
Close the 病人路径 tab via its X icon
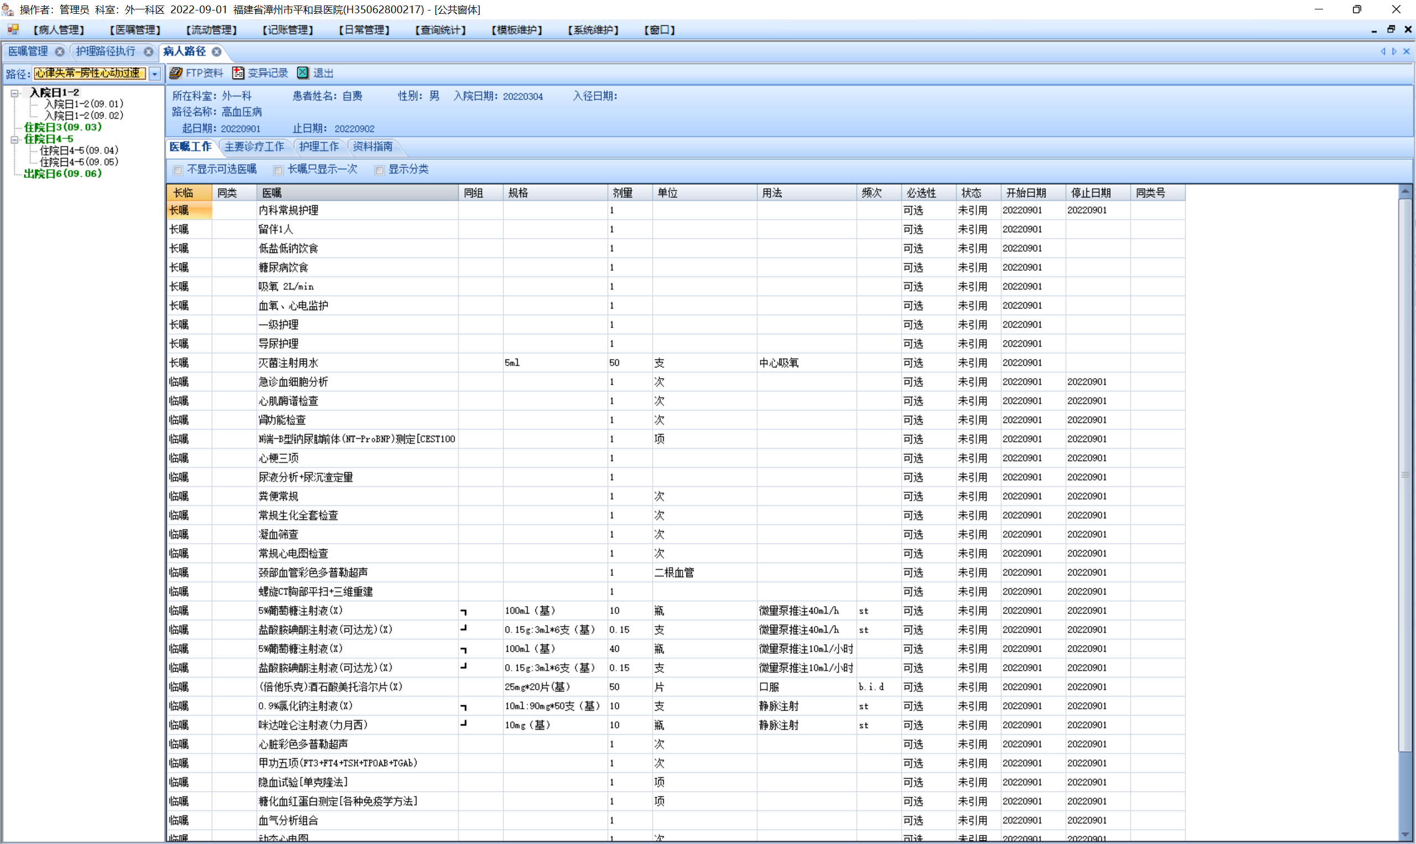217,52
